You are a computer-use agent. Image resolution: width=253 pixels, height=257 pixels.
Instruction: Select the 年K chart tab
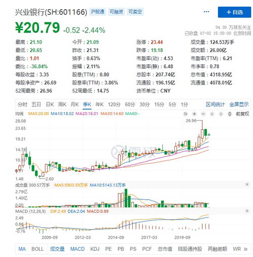[99, 104]
